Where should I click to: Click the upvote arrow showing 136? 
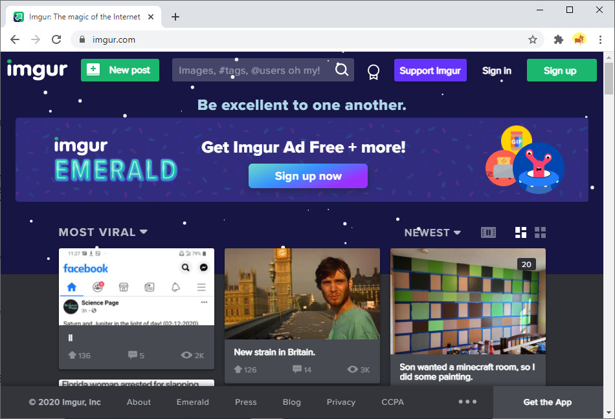pos(72,355)
